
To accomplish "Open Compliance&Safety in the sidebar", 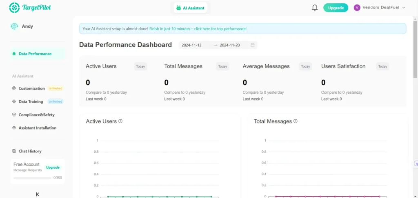I will pyautogui.click(x=36, y=115).
